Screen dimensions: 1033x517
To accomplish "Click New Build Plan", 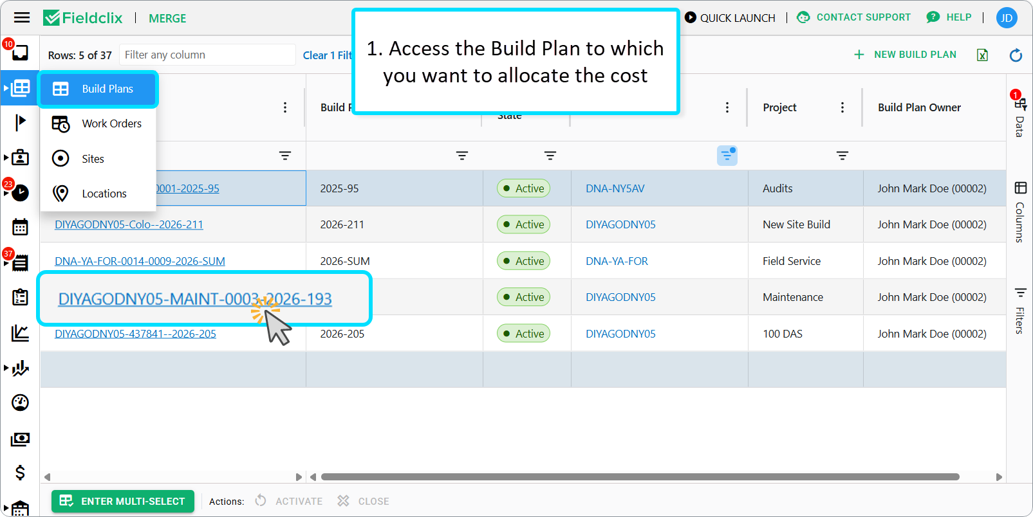I will click(905, 55).
